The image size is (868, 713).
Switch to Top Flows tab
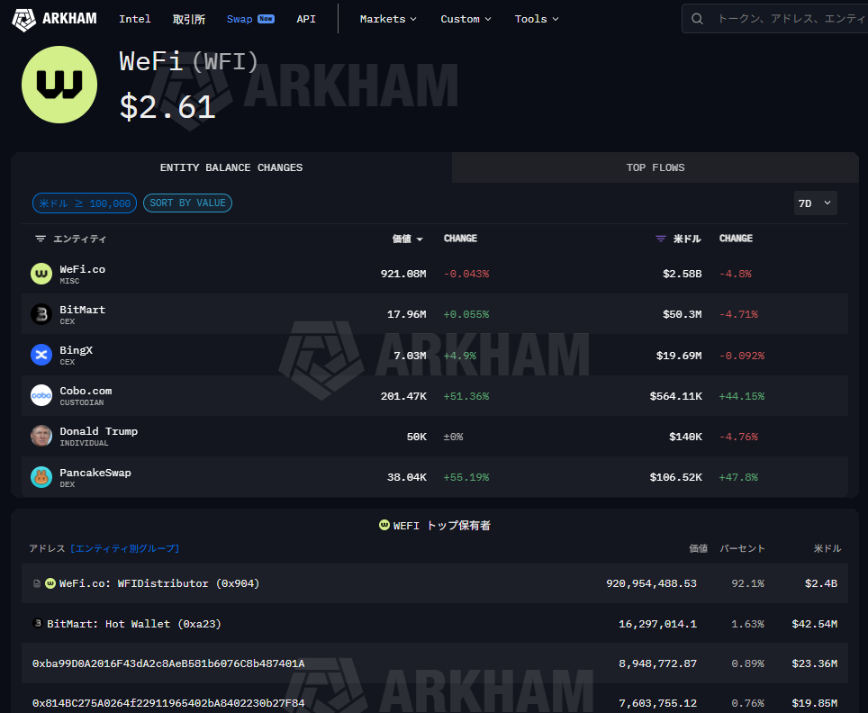pos(656,167)
